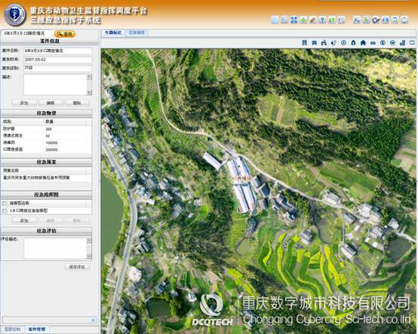The image size is (418, 334).
Task: Tick the 指挥图名称 header checkbox
Action: (5, 204)
